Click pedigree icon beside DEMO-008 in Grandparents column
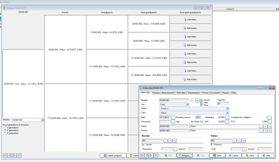Image resolution: width=279 pixels, height=162 pixels. [x=91, y=135]
